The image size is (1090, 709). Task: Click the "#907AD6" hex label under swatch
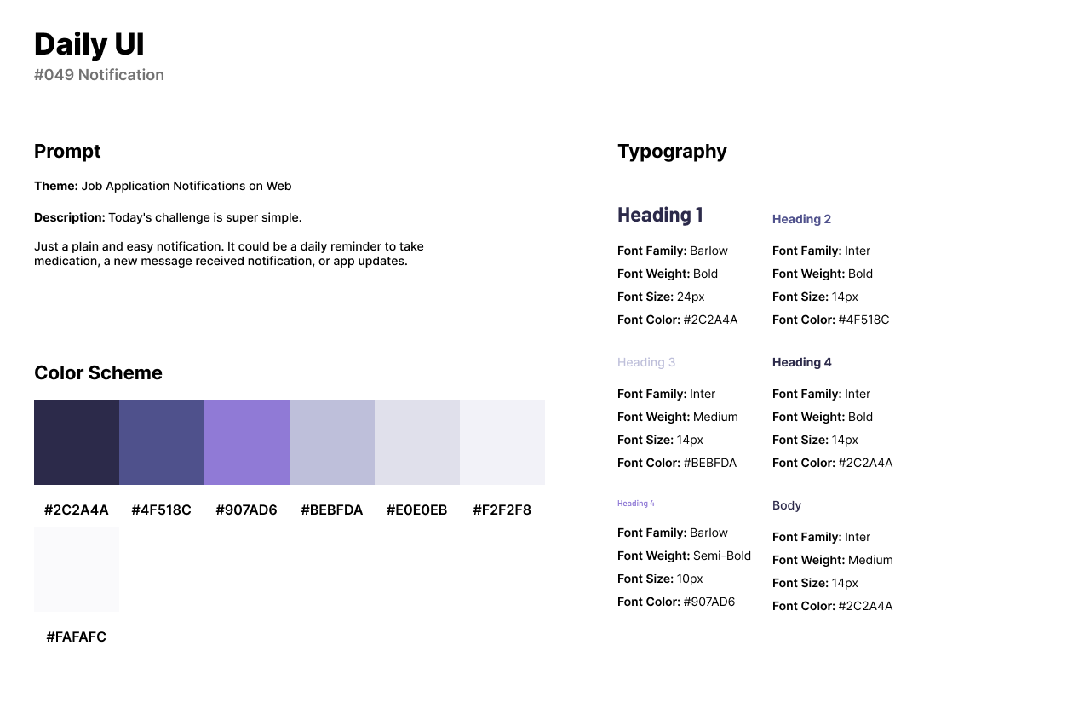point(246,510)
